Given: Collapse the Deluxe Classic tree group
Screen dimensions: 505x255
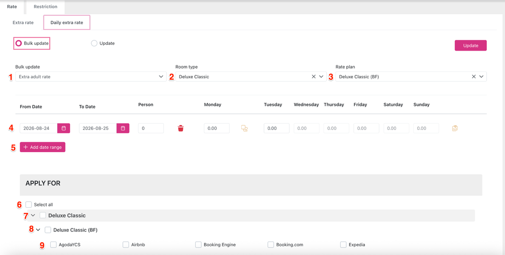Looking at the screenshot, I should (x=33, y=215).
